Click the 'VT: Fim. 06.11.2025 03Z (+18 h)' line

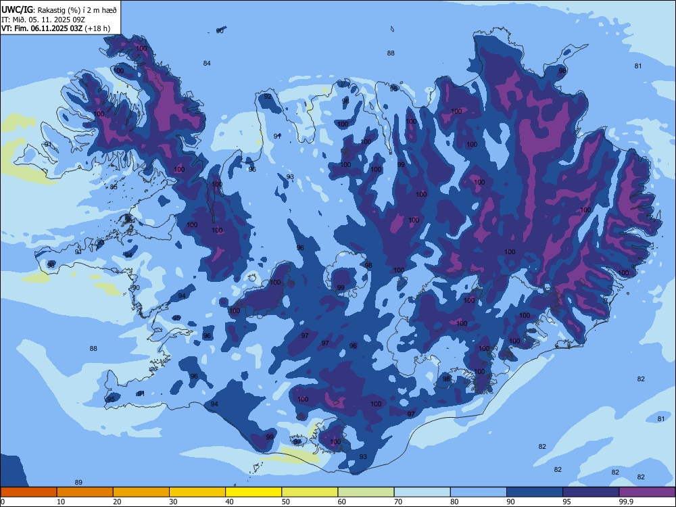pos(55,28)
